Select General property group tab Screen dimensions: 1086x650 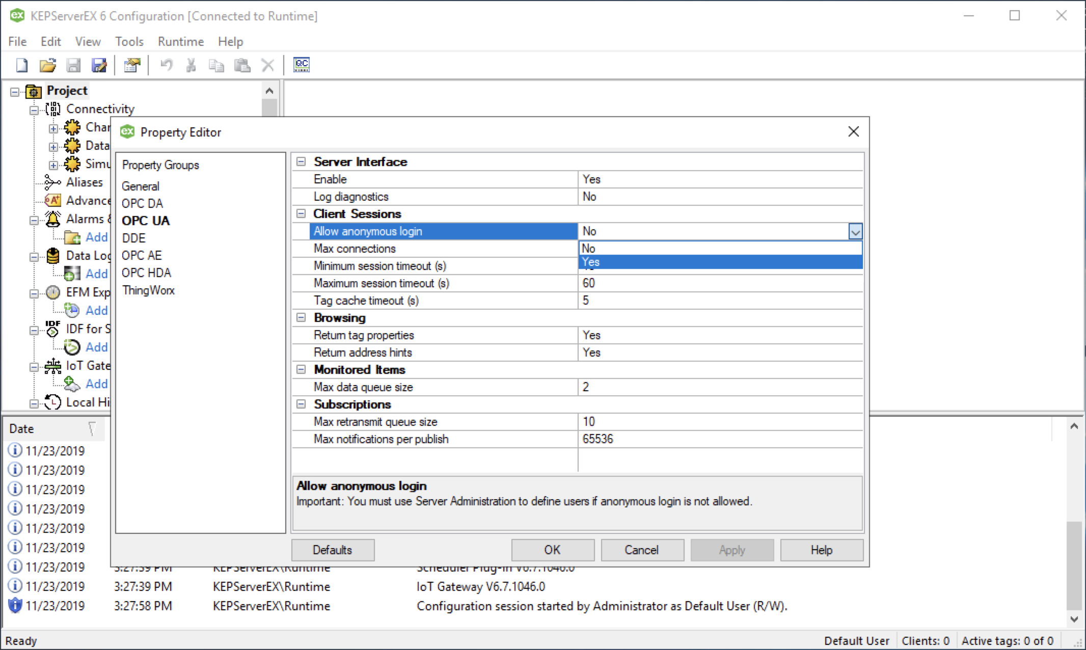(140, 186)
